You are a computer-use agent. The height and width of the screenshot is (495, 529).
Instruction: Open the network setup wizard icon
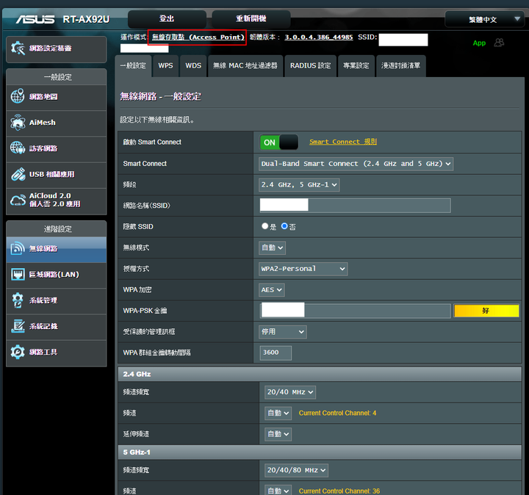click(18, 48)
